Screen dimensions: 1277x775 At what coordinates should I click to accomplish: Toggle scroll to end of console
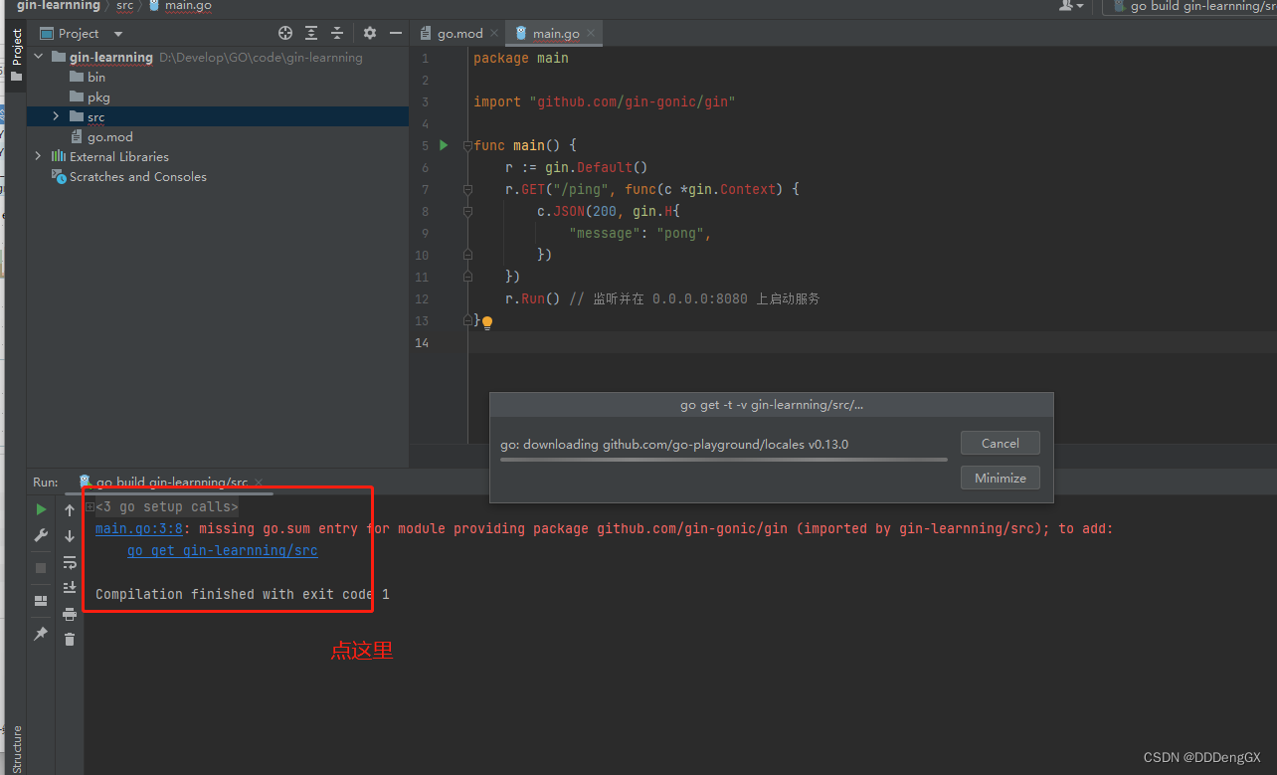pyautogui.click(x=70, y=588)
